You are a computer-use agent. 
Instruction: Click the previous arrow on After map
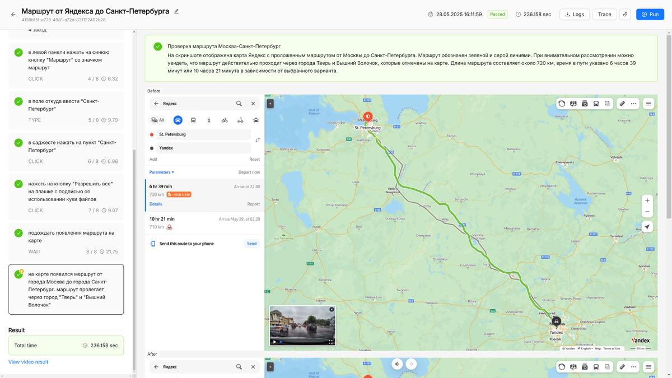pos(397,364)
